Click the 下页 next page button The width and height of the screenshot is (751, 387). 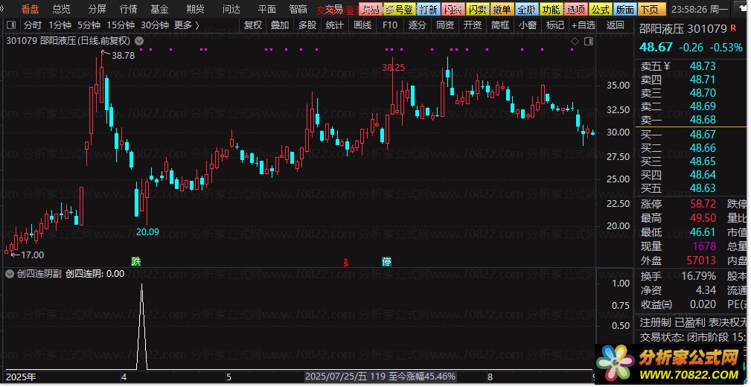(652, 9)
